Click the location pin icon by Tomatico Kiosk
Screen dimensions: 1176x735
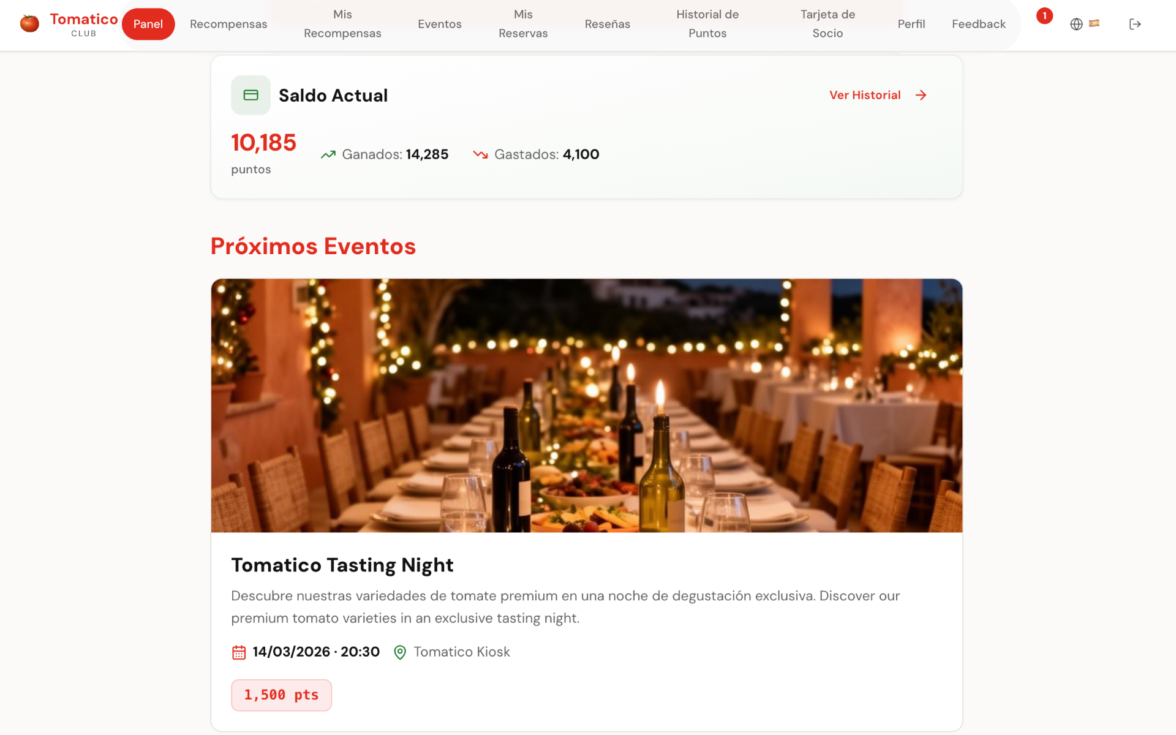pos(400,652)
